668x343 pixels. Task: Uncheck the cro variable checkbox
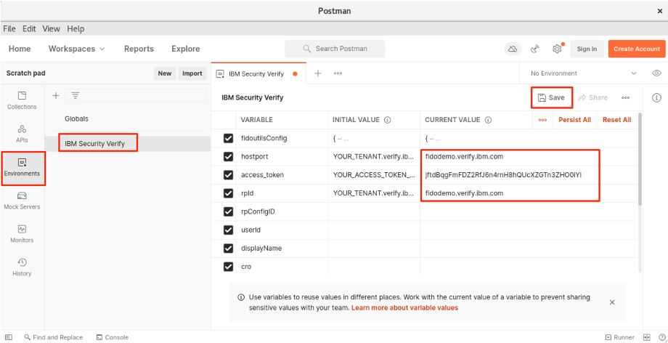tap(228, 267)
